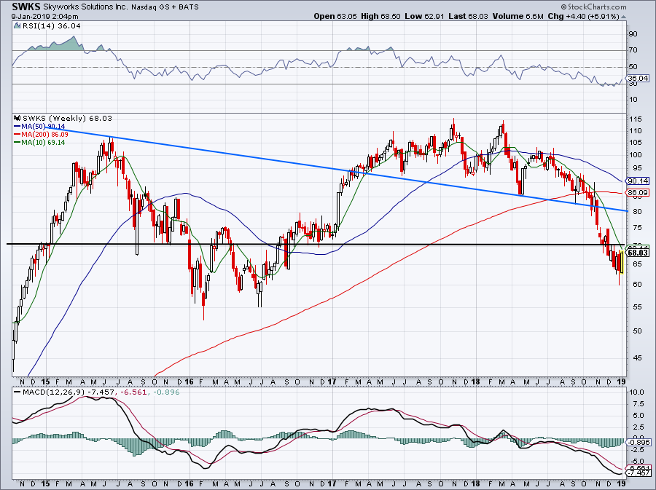Click the RSI(14) 36.04 legend label
Image resolution: width=656 pixels, height=490 pixels.
coord(52,25)
